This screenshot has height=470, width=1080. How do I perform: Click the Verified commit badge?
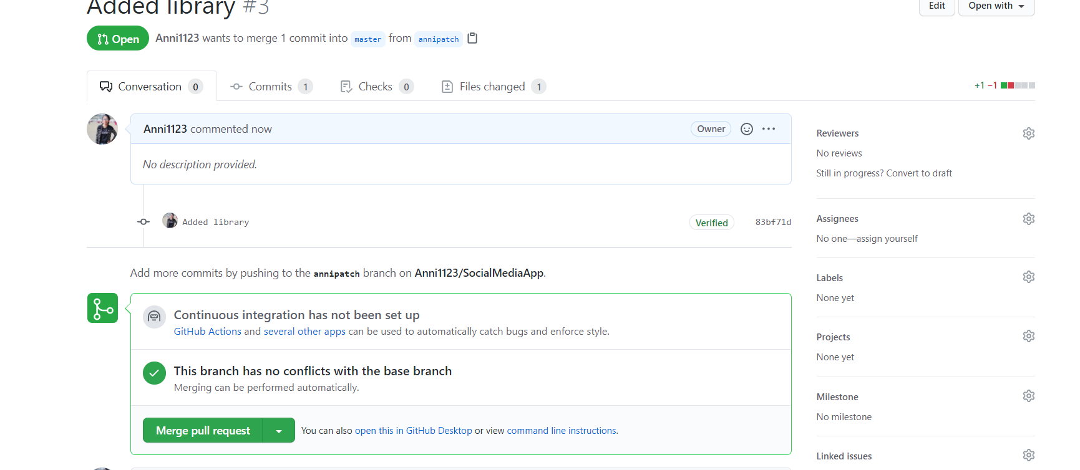tap(712, 223)
